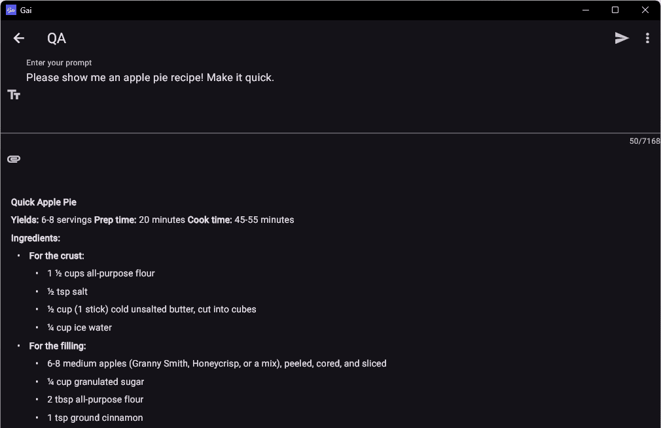Click the "Enter your prompt" label
661x428 pixels.
pyautogui.click(x=59, y=63)
